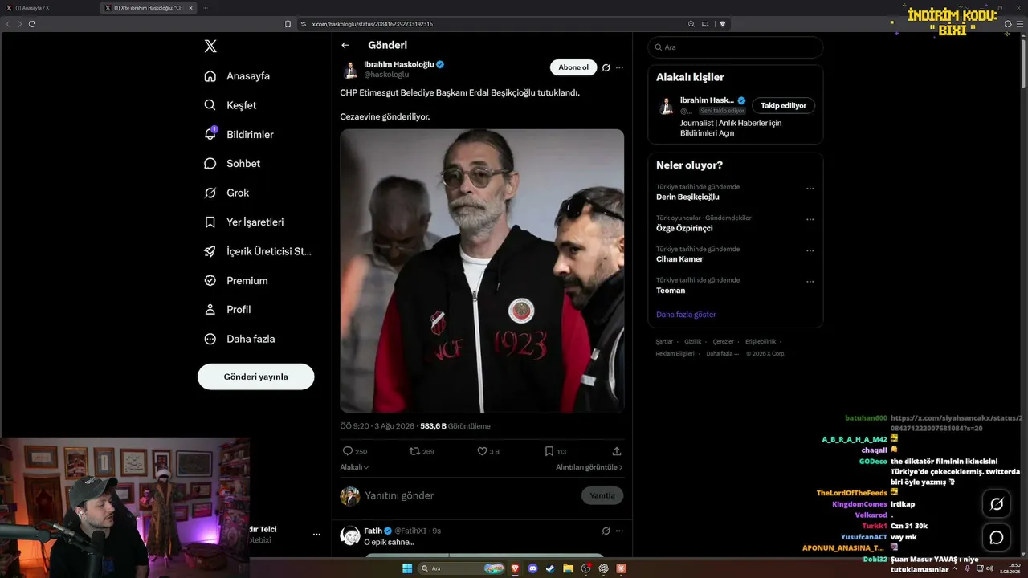This screenshot has width=1028, height=578.
Task: Open more options on Fatih's reply
Action: pyautogui.click(x=619, y=531)
